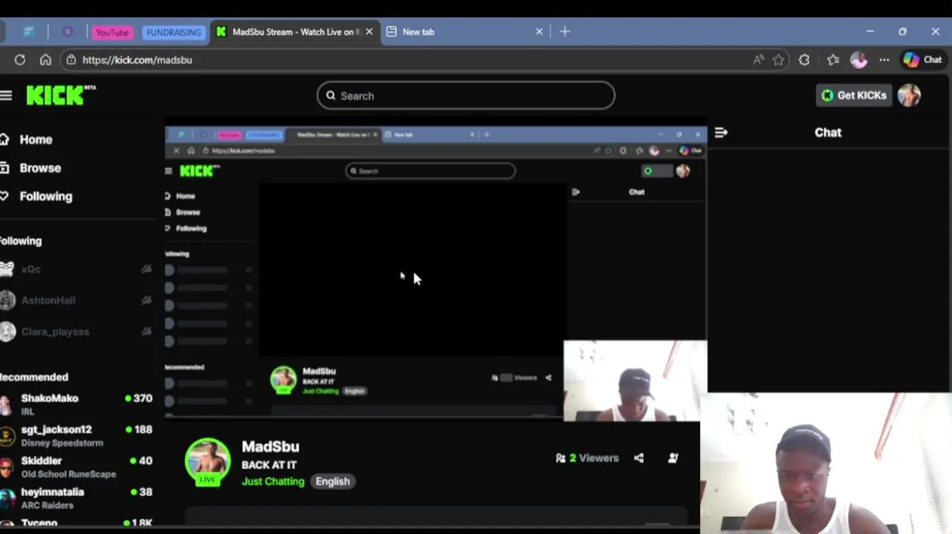Open Skiddler recommended channel
The width and height of the screenshot is (952, 534).
pos(76,467)
